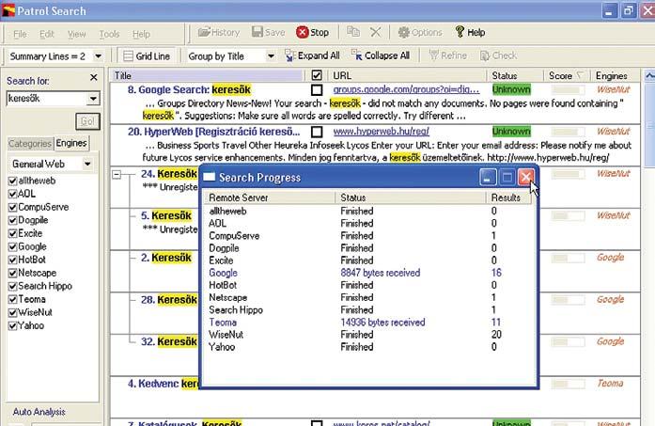Open the Edit menu
655x426 pixels.
click(x=47, y=34)
